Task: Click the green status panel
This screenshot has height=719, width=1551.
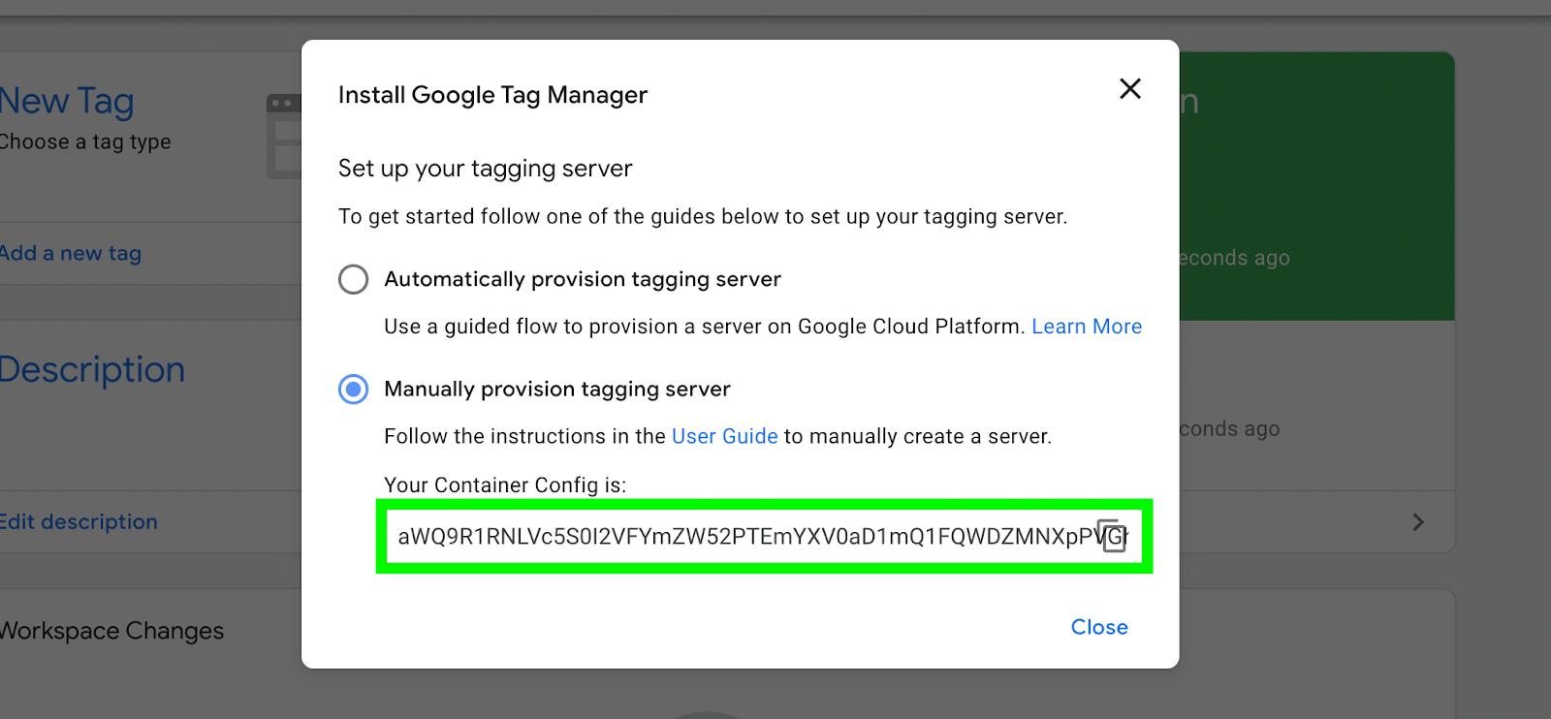Action: 1316,186
